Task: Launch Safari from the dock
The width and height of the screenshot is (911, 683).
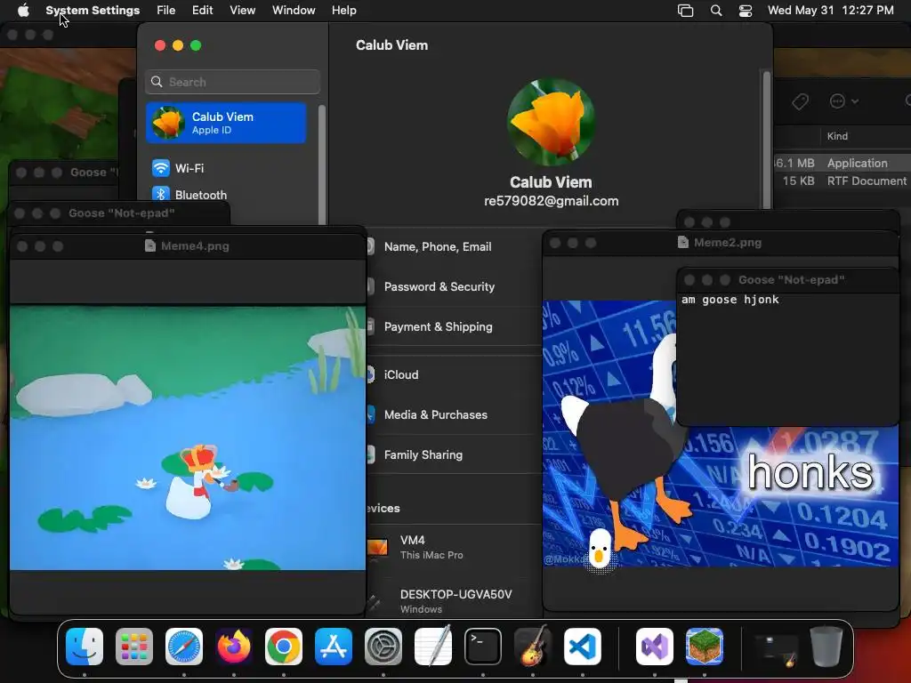Action: (x=184, y=646)
